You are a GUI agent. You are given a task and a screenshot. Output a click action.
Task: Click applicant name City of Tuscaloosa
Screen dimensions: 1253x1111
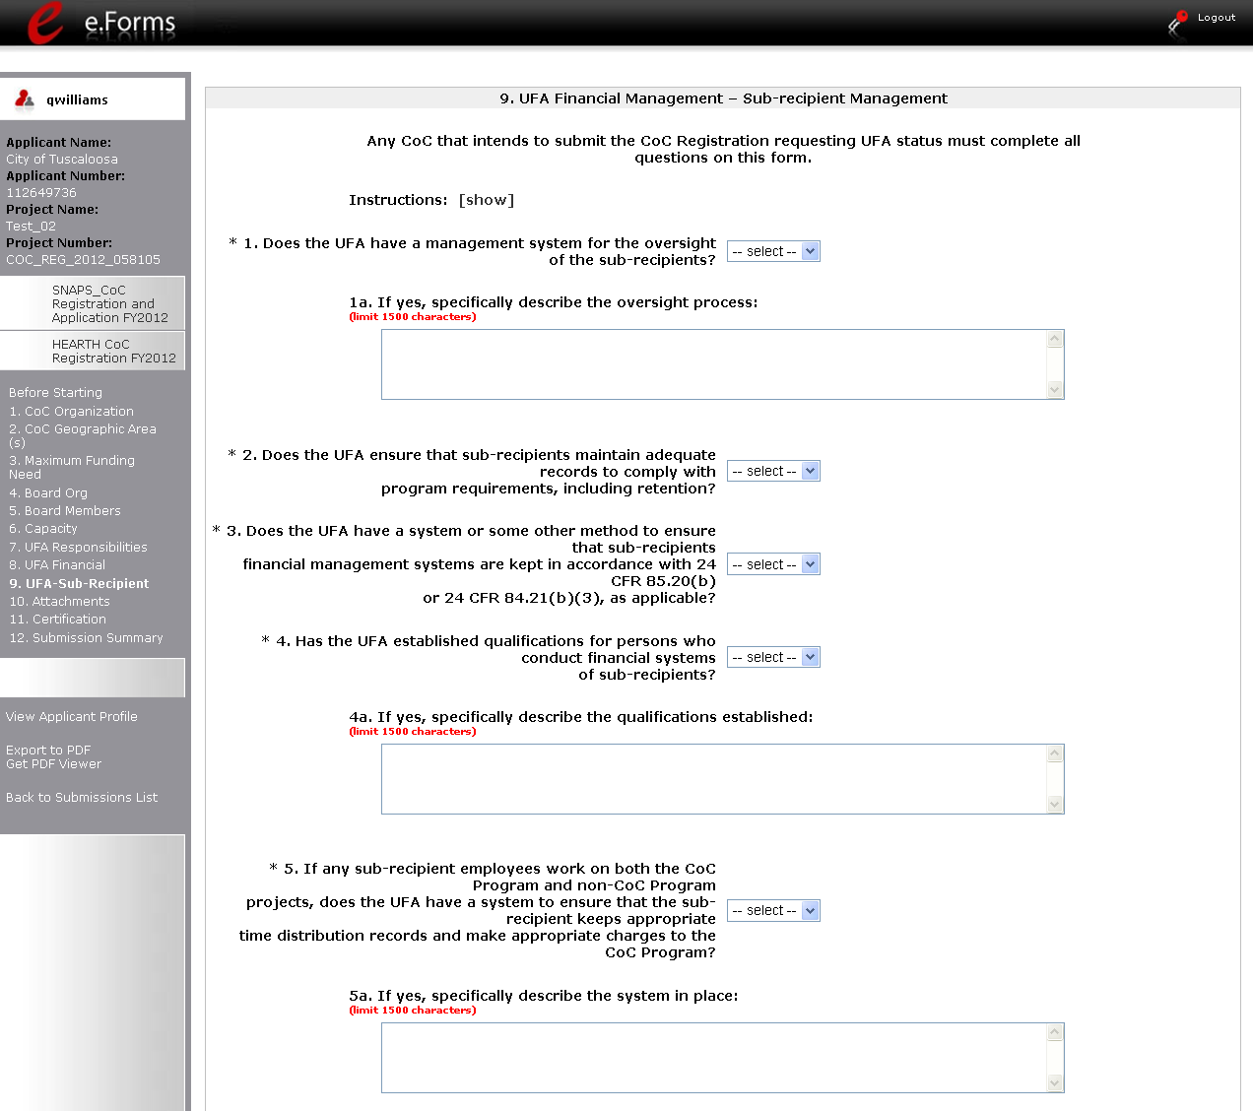62,159
